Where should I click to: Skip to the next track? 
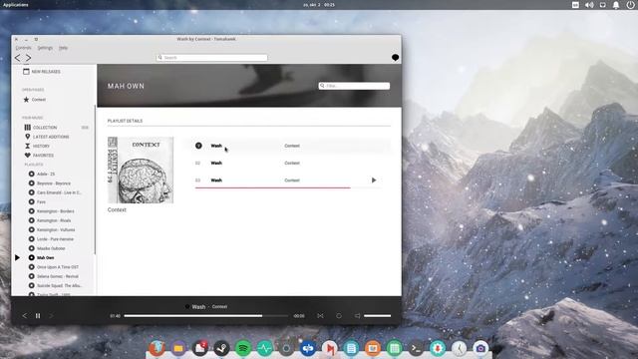[51, 316]
